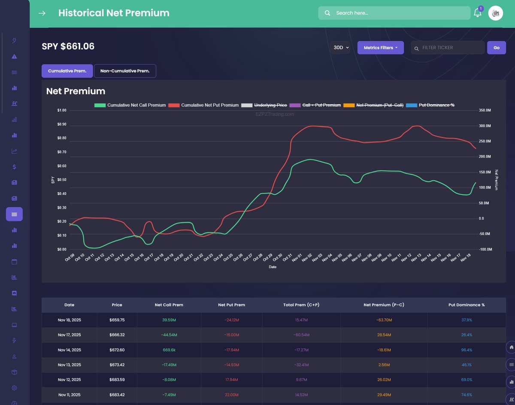This screenshot has width=515, height=405.
Task: Show the Net Premium (Put-Call) series
Action: pos(373,105)
